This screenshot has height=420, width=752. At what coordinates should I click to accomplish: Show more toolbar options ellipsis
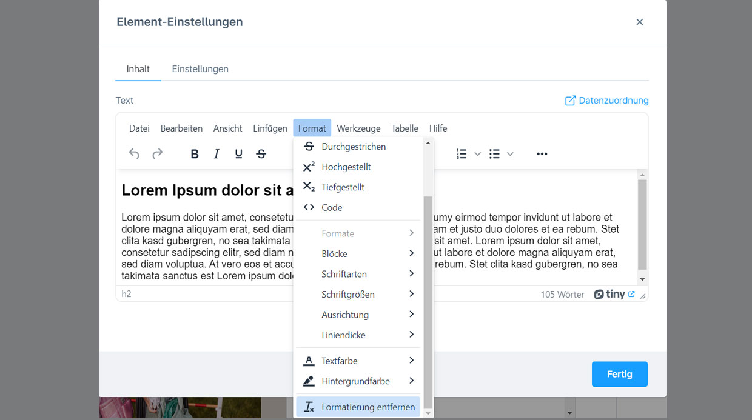(542, 154)
